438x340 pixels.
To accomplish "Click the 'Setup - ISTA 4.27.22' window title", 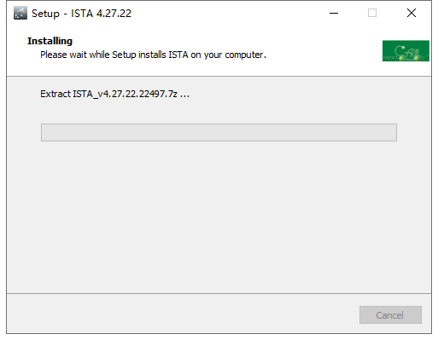I will pyautogui.click(x=81, y=14).
